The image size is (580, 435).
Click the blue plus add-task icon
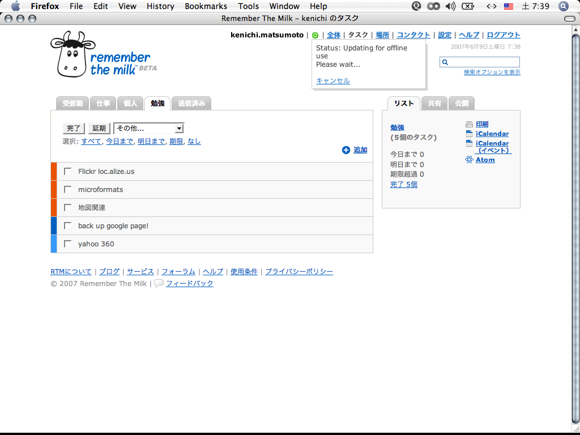pyautogui.click(x=346, y=150)
